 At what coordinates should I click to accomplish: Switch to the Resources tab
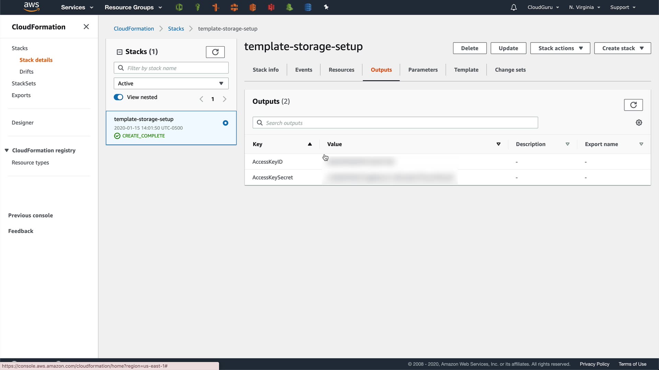coord(341,70)
